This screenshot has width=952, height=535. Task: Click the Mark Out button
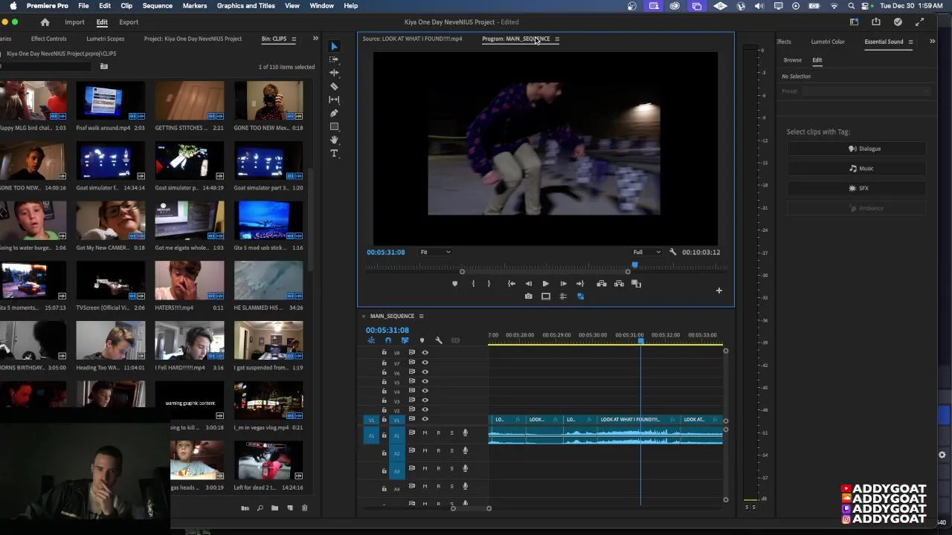coord(489,284)
